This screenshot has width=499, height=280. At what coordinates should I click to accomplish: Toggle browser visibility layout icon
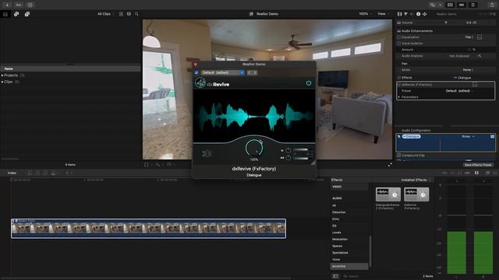pos(450,5)
